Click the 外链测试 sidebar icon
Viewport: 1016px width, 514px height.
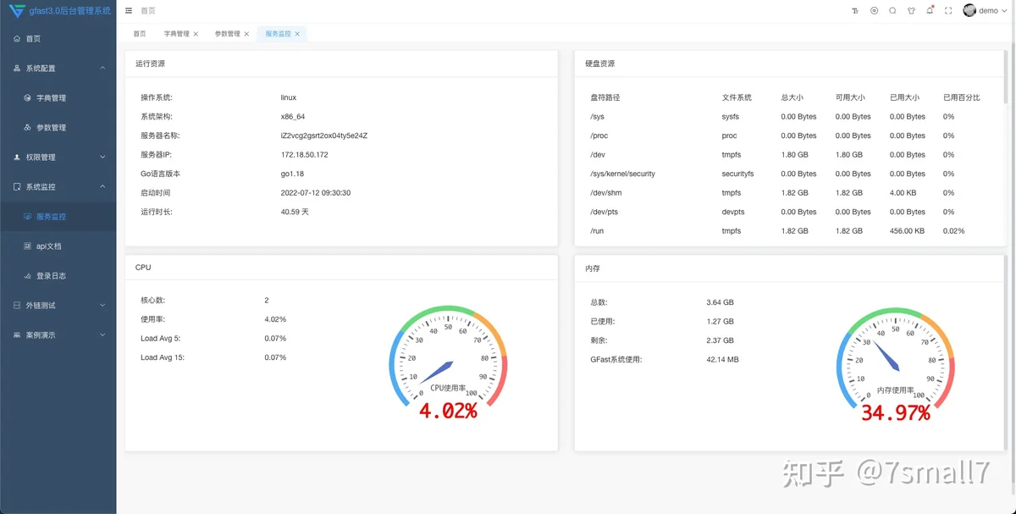(x=17, y=306)
